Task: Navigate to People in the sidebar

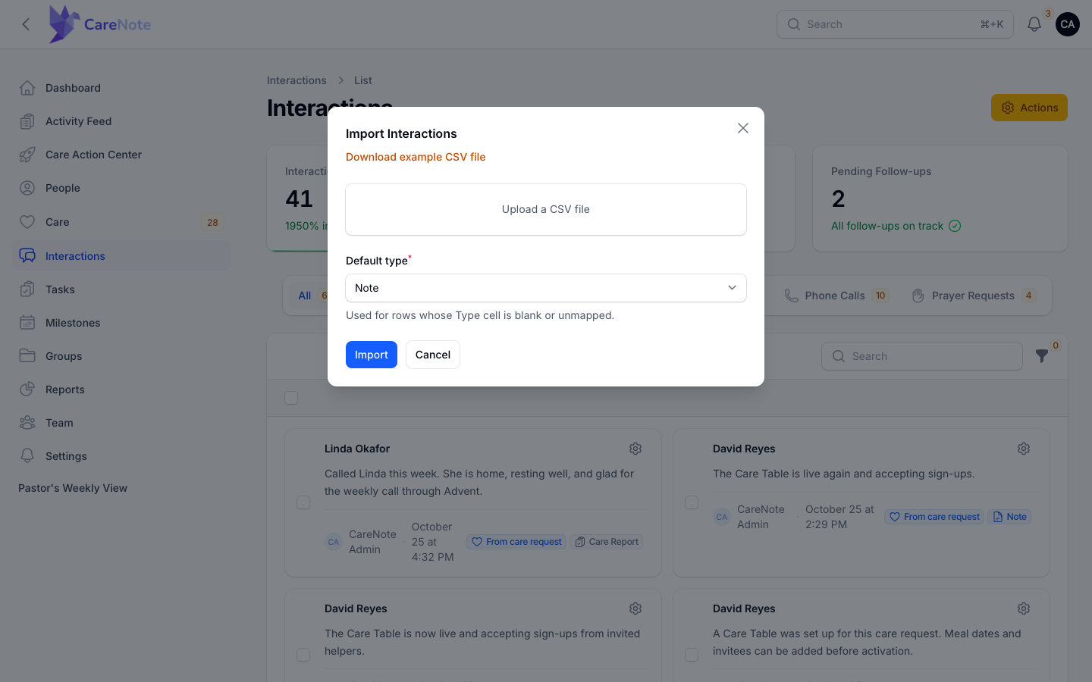Action: (x=121, y=188)
